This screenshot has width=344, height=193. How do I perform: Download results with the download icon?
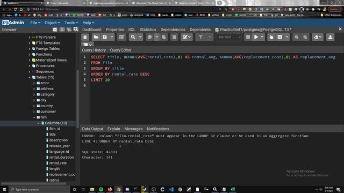coord(330,37)
